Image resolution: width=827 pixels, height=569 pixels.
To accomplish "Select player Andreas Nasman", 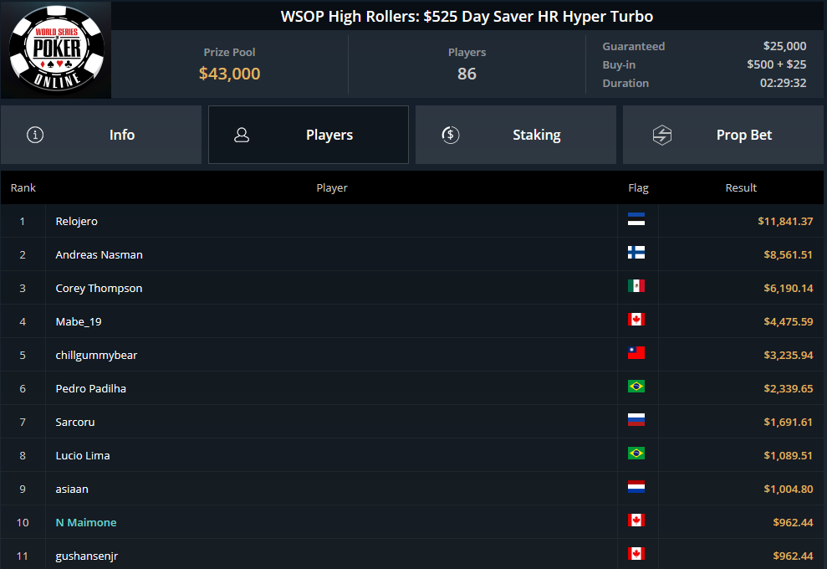I will [x=100, y=254].
